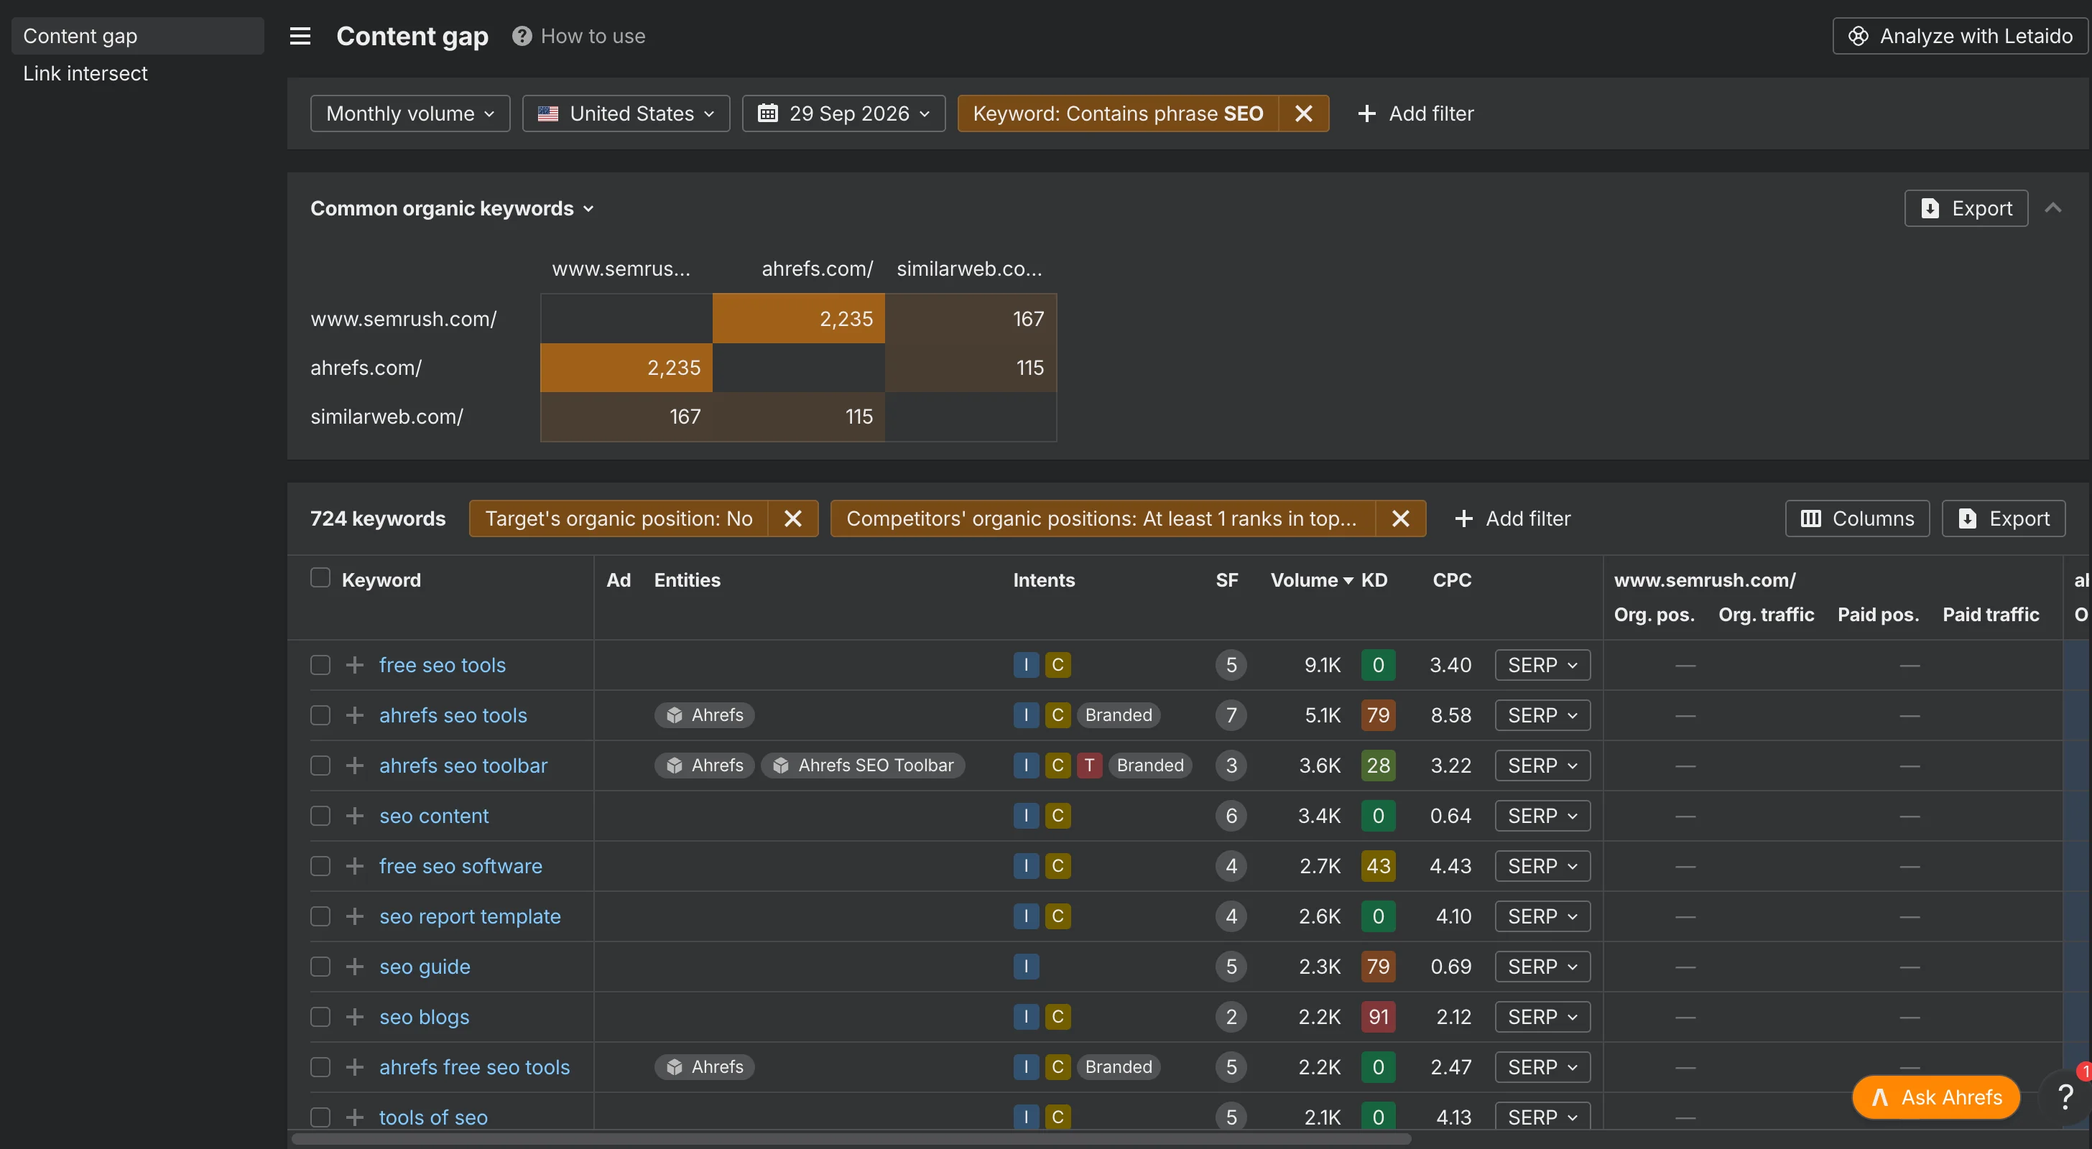
Task: Expand Common organic keywords dropdown
Action: click(x=452, y=209)
